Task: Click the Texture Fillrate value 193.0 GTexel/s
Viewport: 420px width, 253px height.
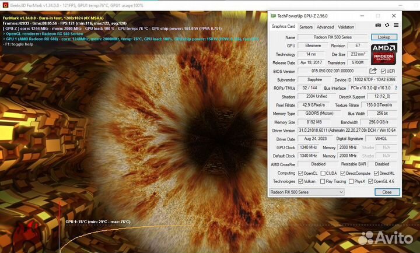Action: [379, 105]
